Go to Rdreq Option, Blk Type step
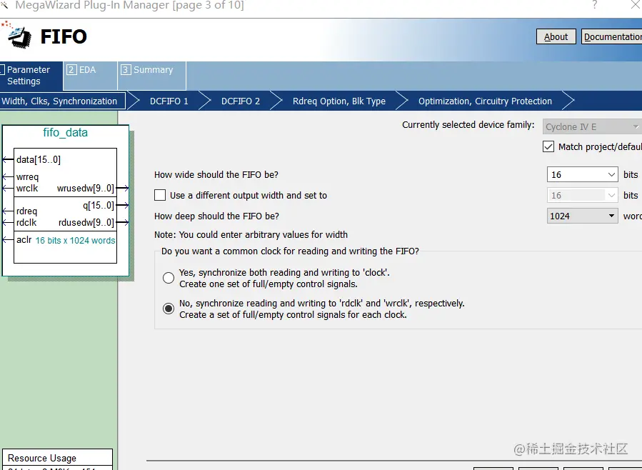The image size is (642, 470). click(x=339, y=101)
